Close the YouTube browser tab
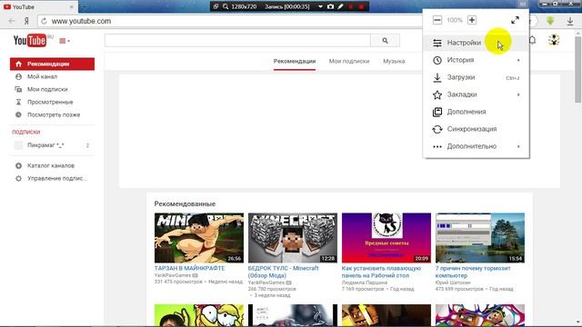This screenshot has height=327, width=582. [x=72, y=7]
